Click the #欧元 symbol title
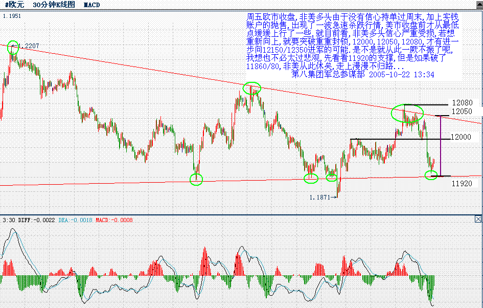483x308 pixels. pos(14,5)
